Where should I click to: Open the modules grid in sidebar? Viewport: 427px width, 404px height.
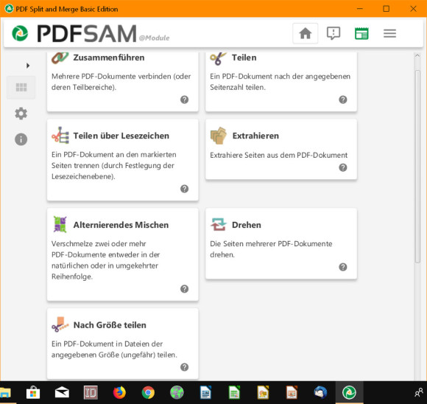coord(21,87)
